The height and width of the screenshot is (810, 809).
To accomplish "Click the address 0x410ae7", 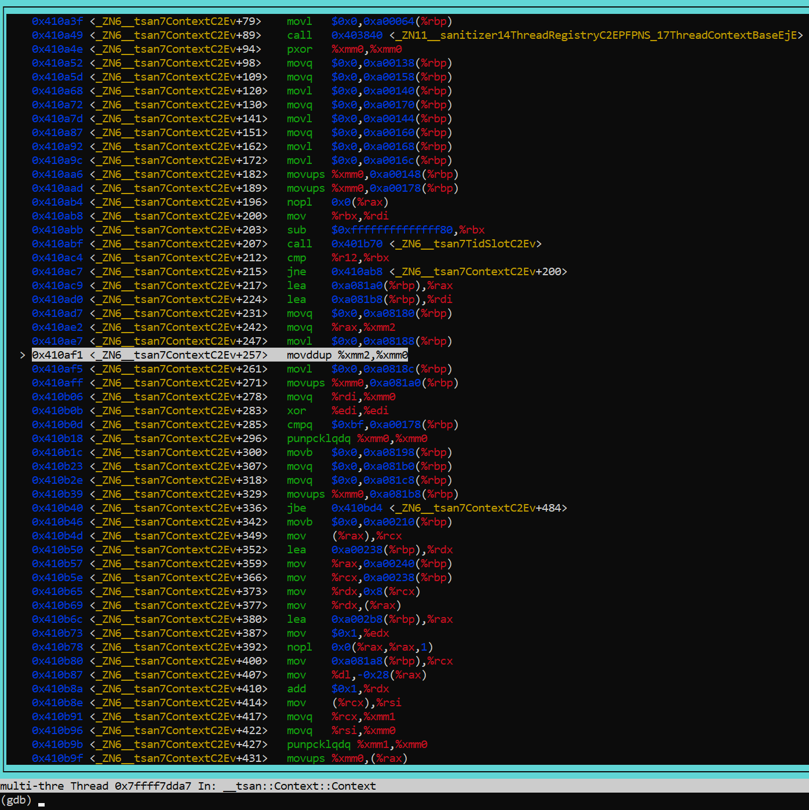I will pyautogui.click(x=57, y=341).
